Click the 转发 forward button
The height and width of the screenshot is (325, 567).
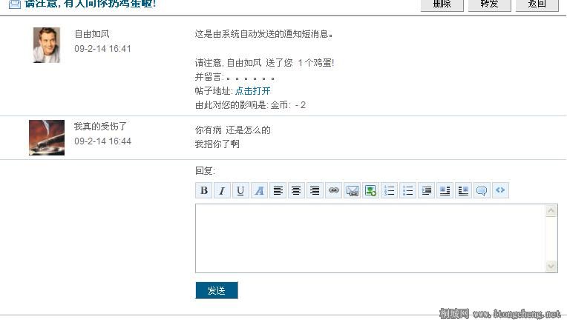pyautogui.click(x=490, y=4)
